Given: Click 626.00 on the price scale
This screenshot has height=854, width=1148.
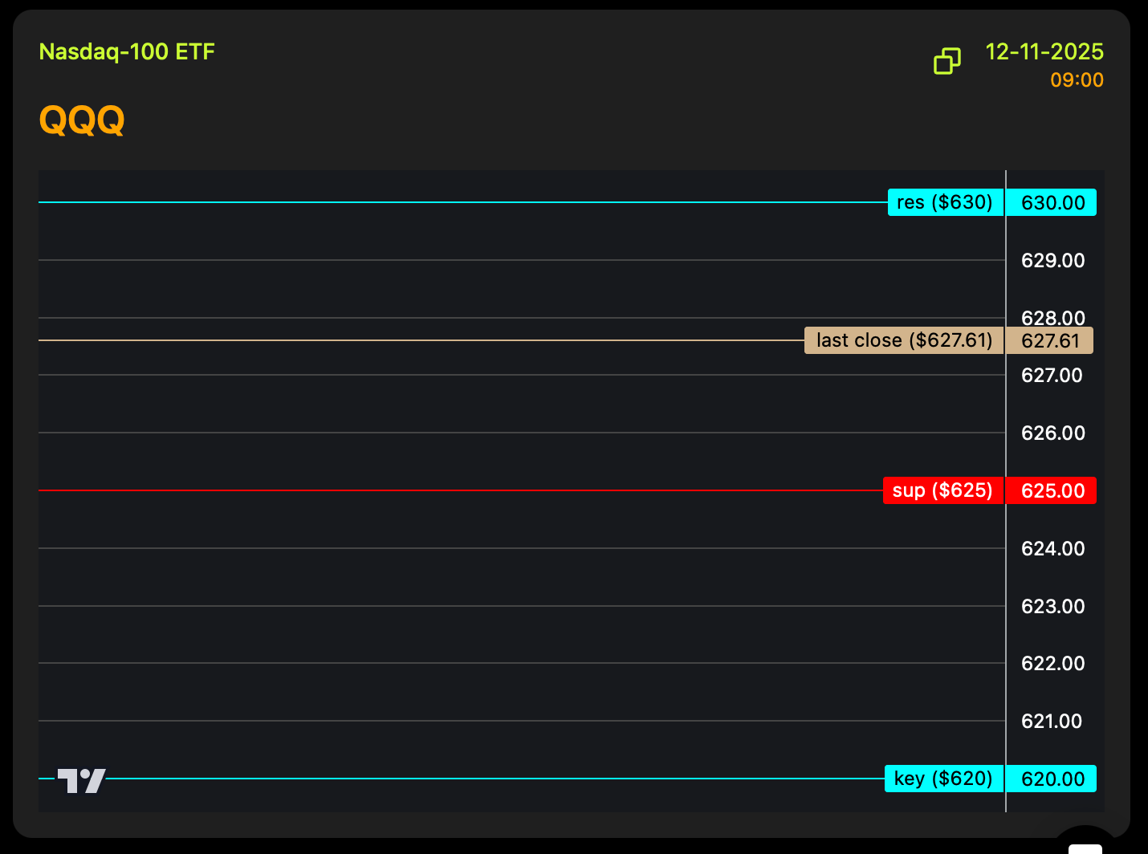Looking at the screenshot, I should [1052, 433].
